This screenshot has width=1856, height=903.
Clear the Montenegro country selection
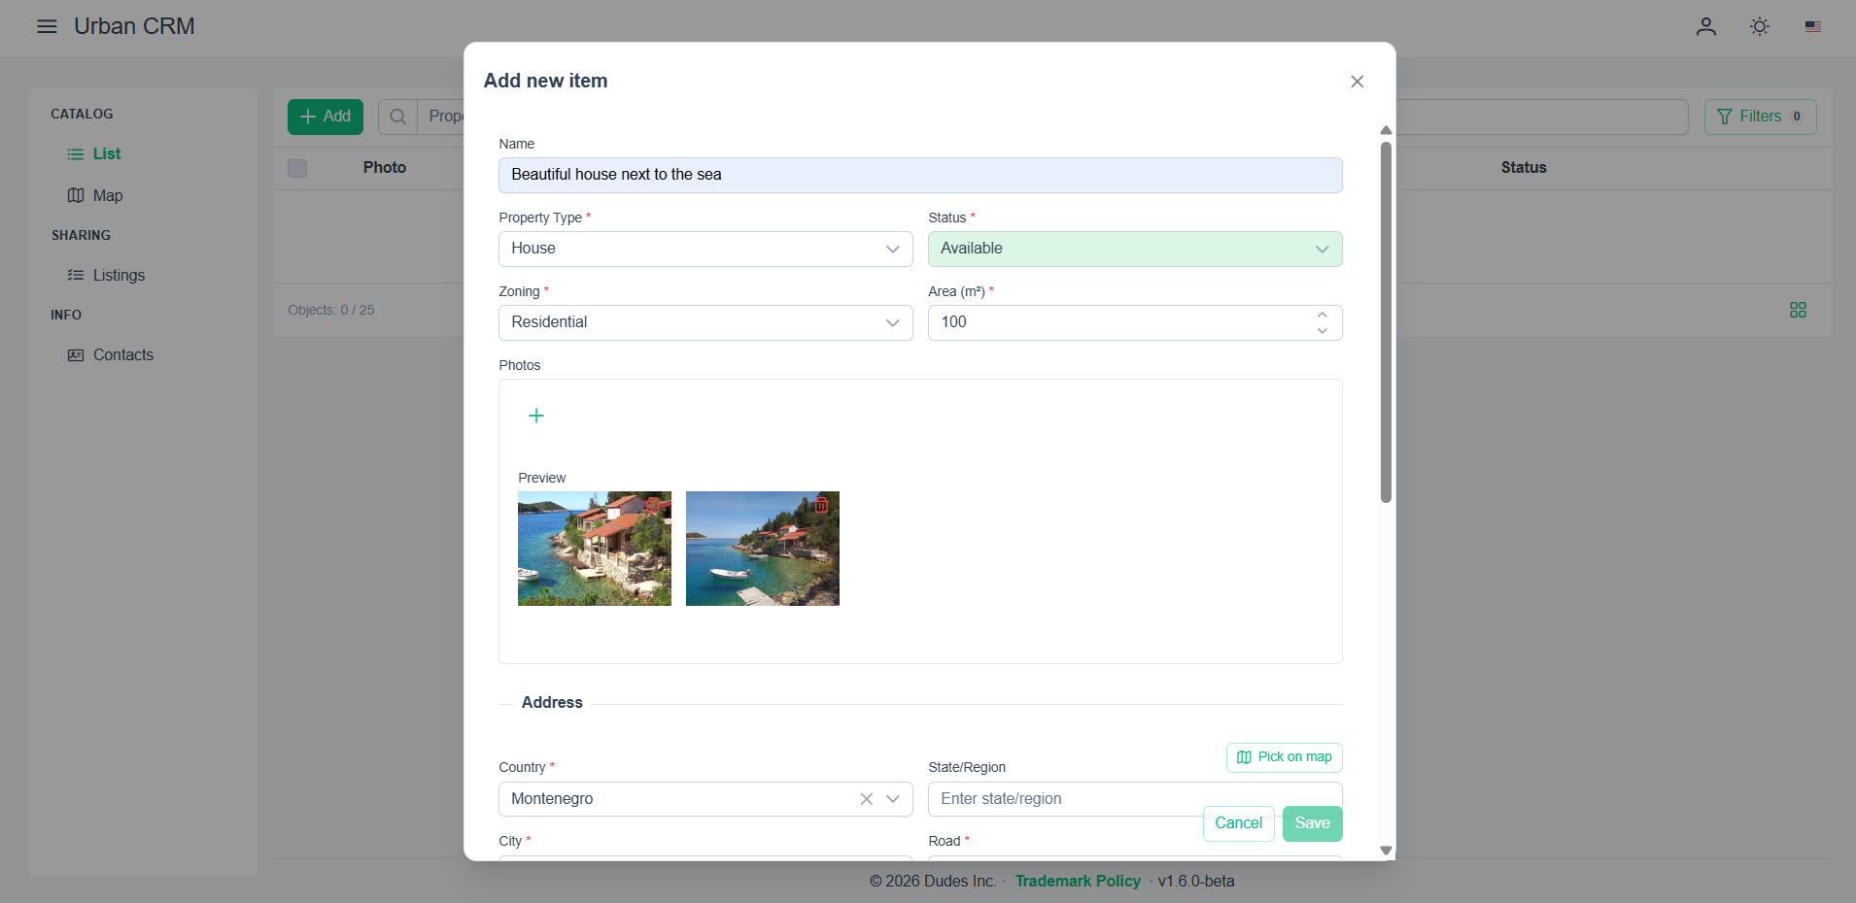click(867, 799)
